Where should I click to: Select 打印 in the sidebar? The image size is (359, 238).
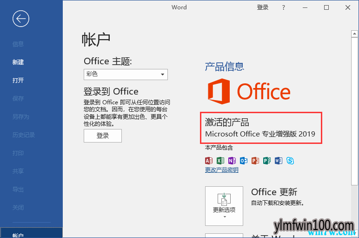click(18, 153)
